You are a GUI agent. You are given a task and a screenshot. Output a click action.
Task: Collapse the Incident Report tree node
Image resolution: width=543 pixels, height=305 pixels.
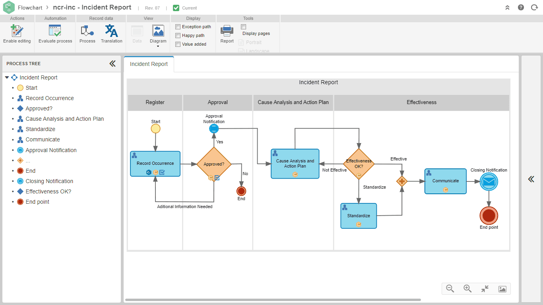coord(7,77)
